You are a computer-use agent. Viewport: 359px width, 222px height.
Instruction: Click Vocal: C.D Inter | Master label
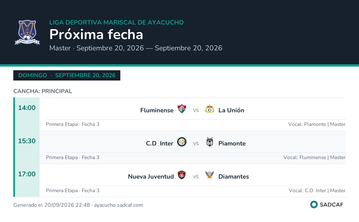pyautogui.click(x=317, y=190)
